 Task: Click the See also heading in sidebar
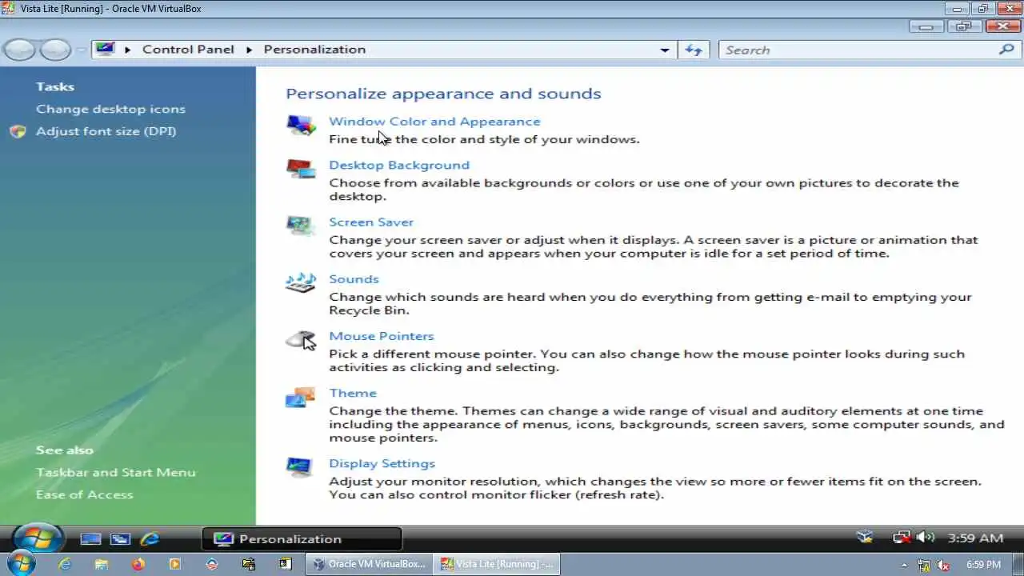coord(64,450)
